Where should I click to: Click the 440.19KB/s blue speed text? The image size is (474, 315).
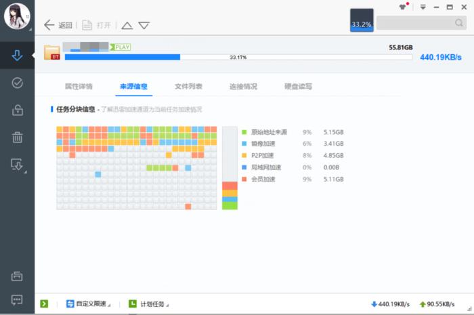[x=440, y=57]
